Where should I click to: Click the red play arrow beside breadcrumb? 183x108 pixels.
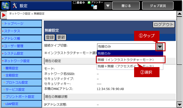[4, 15]
